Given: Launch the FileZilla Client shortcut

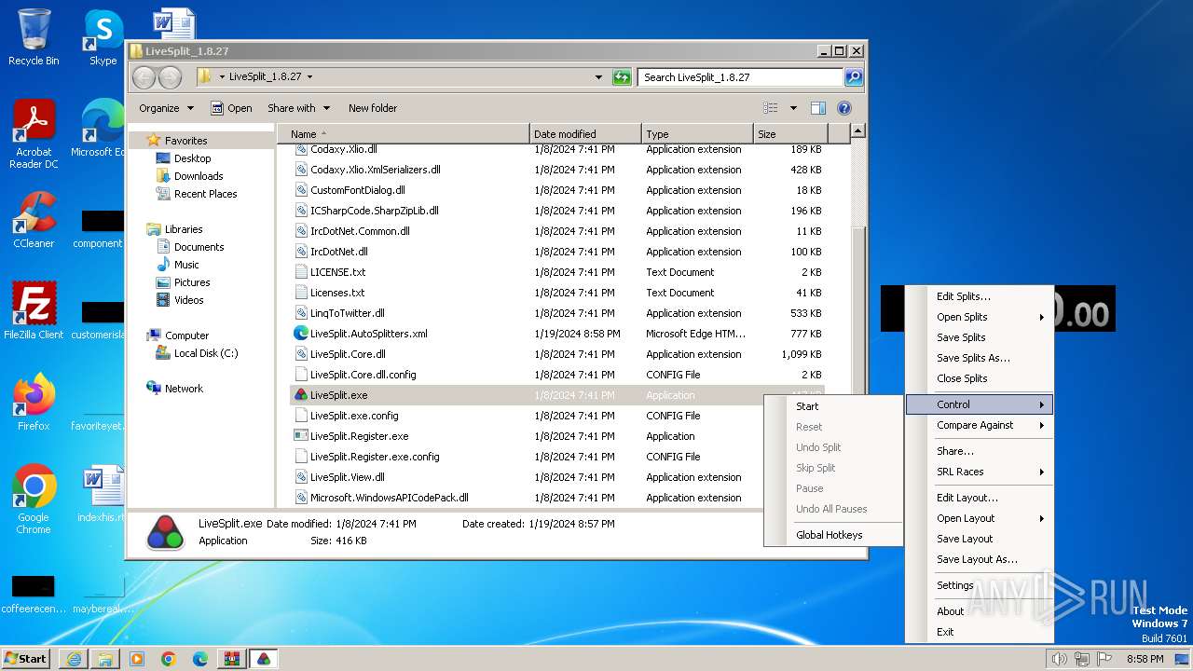Looking at the screenshot, I should pyautogui.click(x=34, y=311).
